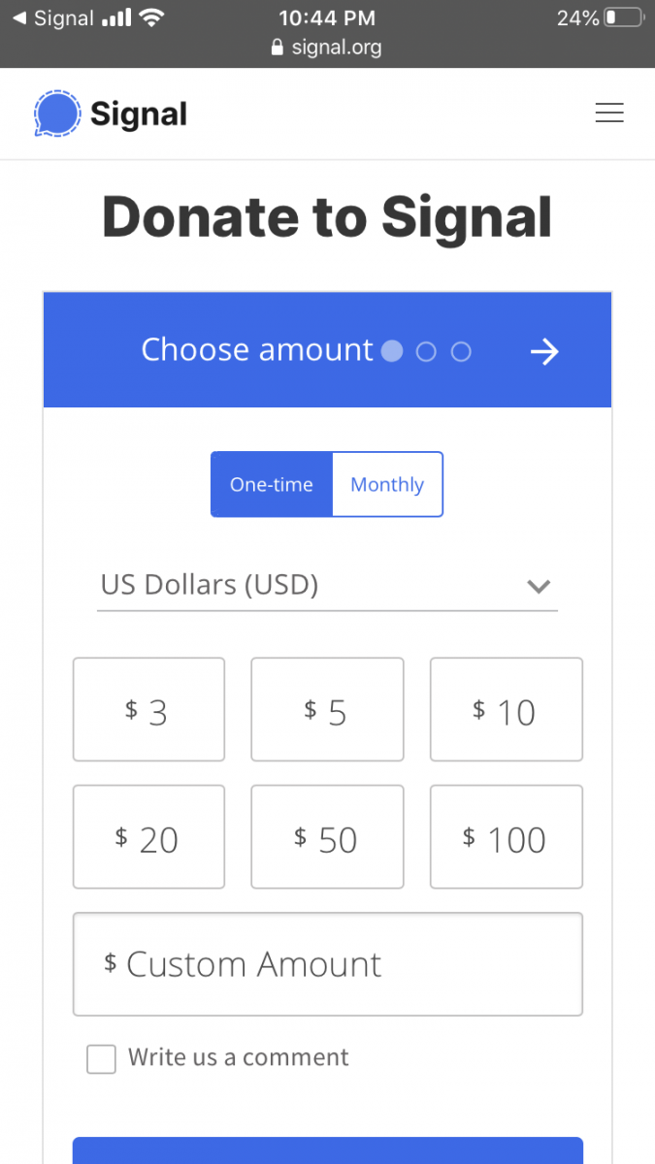Open the hamburger menu
Viewport: 655px width, 1164px height.
pyautogui.click(x=608, y=113)
